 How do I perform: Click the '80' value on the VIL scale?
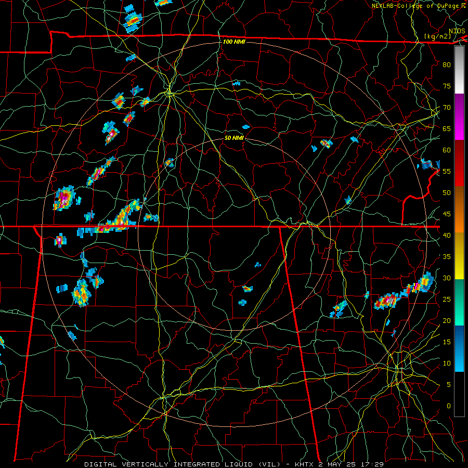click(x=447, y=65)
